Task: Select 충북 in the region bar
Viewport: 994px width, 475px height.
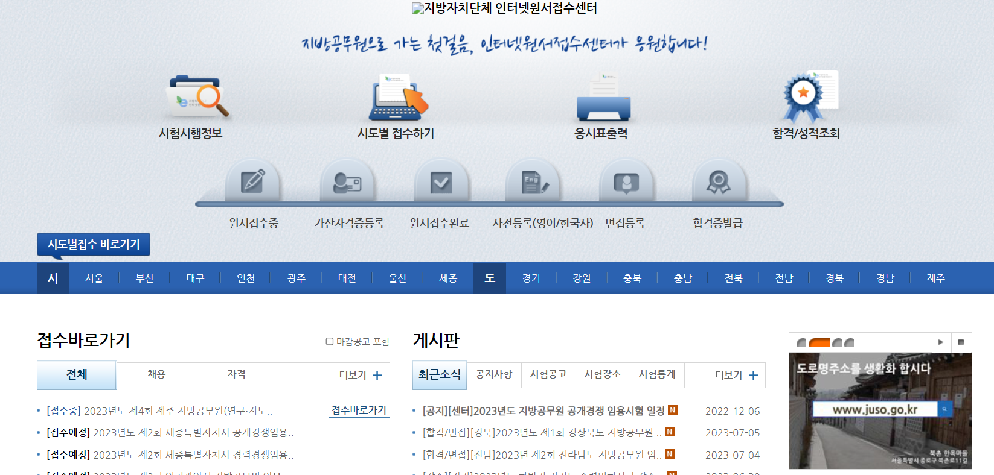Action: (632, 278)
